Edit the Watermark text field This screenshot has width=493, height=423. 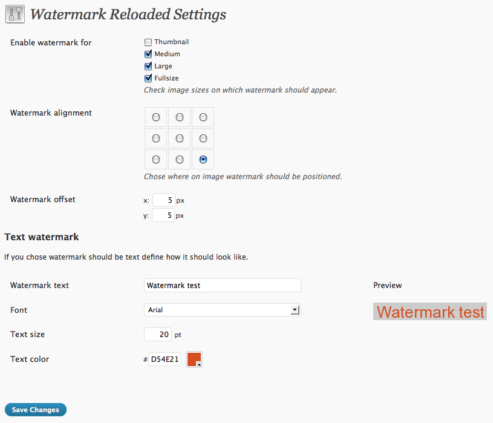(222, 285)
